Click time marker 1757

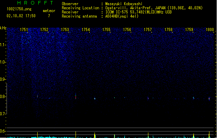click(148, 30)
